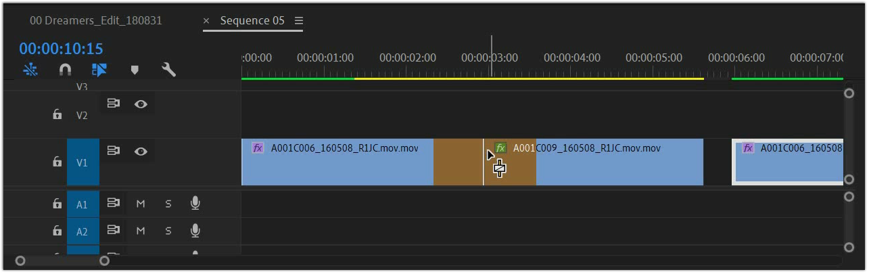Solo audio track A2
869x274 pixels.
click(x=168, y=231)
